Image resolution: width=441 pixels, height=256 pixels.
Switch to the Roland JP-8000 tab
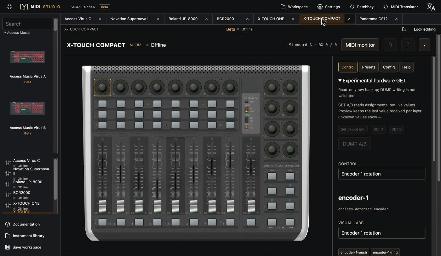coord(183,19)
